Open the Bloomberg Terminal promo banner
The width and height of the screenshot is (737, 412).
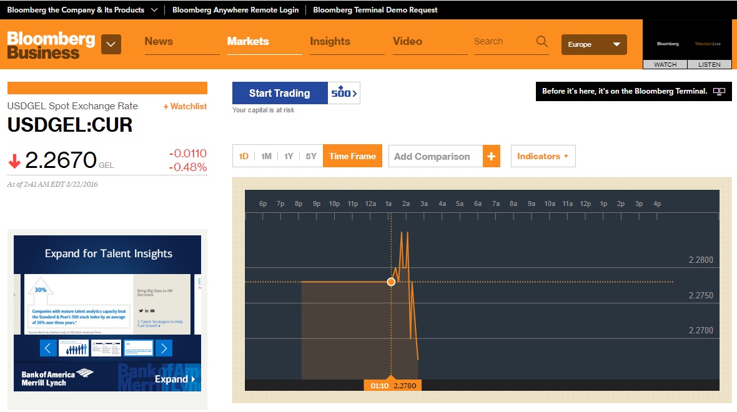click(x=633, y=91)
